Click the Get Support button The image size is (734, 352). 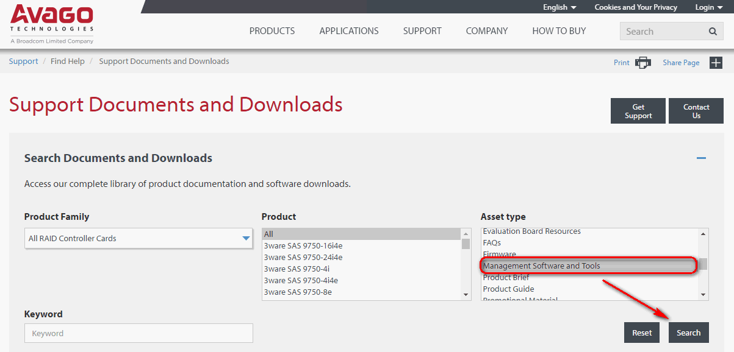pyautogui.click(x=638, y=111)
